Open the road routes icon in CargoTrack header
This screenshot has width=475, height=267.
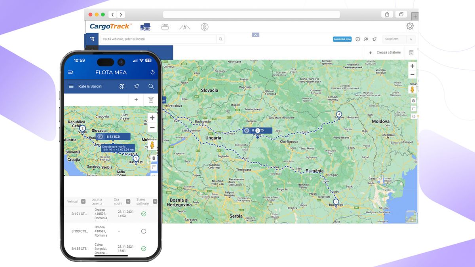click(x=184, y=27)
